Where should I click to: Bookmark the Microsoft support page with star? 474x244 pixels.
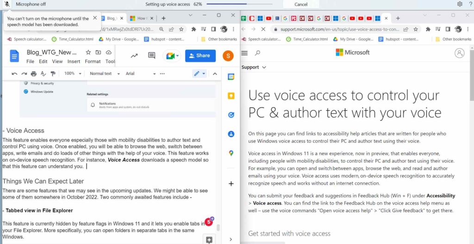pos(416,29)
